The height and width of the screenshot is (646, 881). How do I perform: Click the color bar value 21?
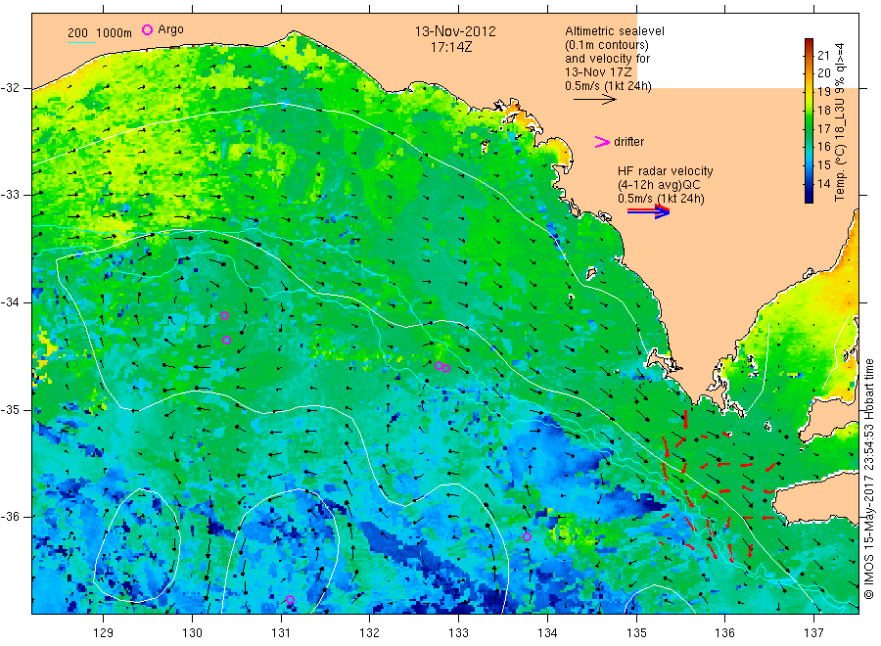tap(823, 55)
